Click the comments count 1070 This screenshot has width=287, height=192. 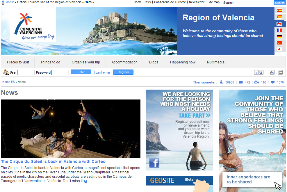pos(280,82)
